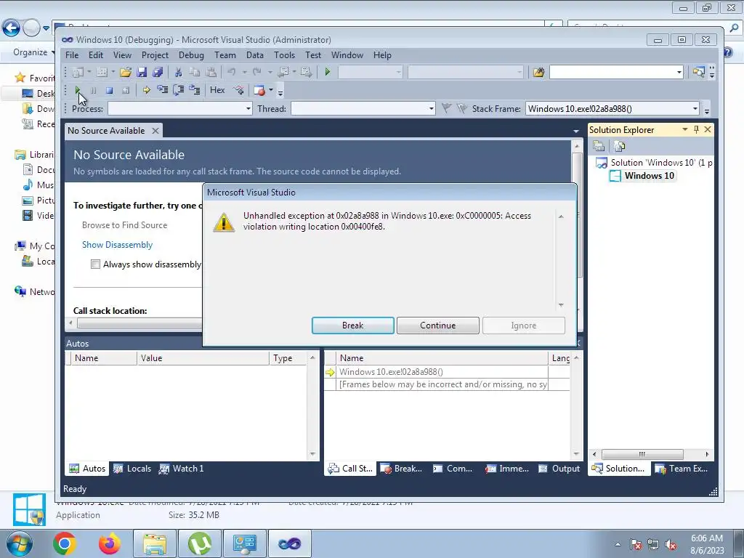This screenshot has width=744, height=558.
Task: Click the exception message scroll down arrow
Action: click(561, 305)
